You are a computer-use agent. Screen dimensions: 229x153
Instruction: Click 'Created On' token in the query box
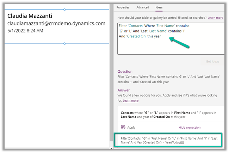136,37
